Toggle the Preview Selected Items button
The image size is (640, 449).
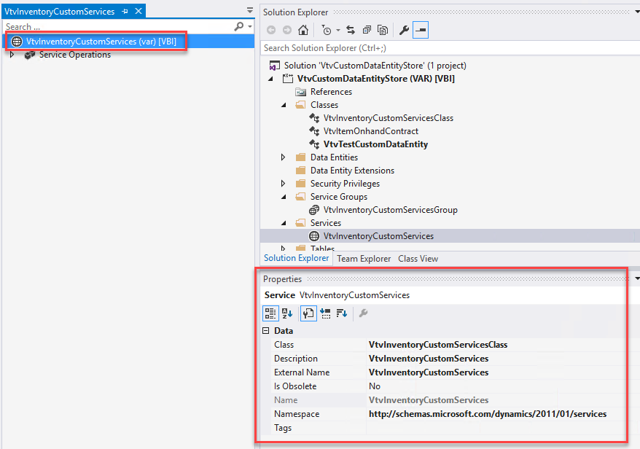pos(421,30)
